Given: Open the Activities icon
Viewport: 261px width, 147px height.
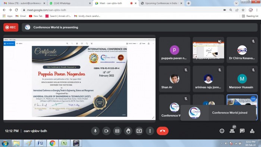Looking at the screenshot, I should click(x=252, y=131).
